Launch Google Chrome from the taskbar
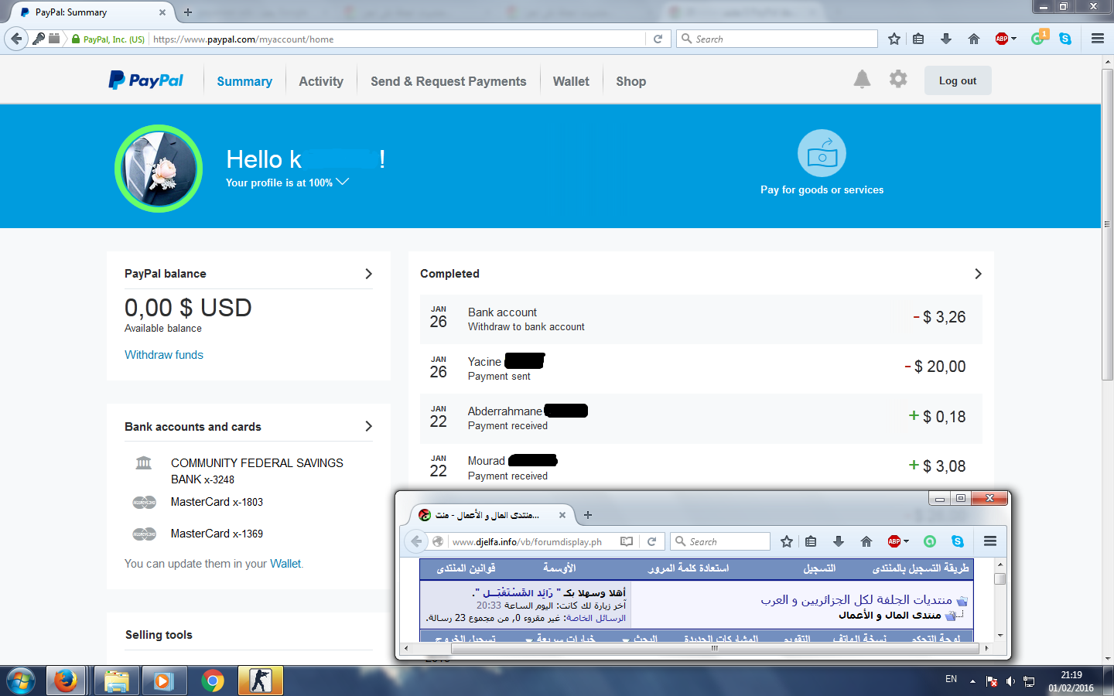The image size is (1114, 696). pyautogui.click(x=213, y=681)
